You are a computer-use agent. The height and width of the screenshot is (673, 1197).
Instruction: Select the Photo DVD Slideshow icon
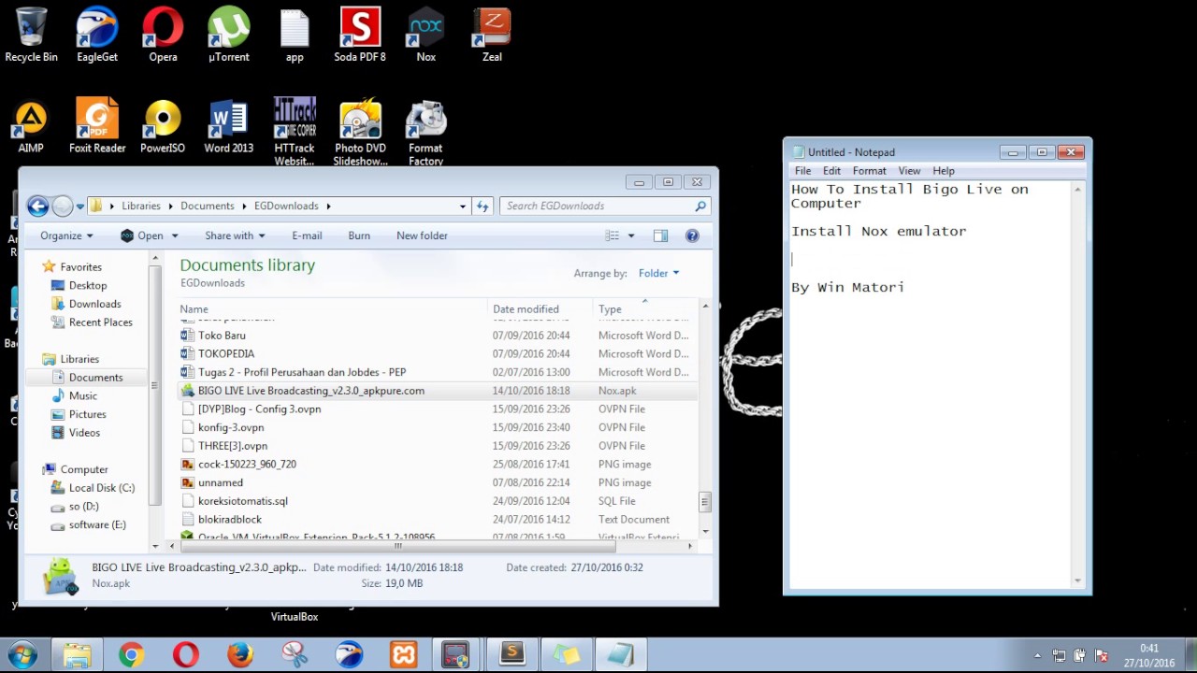point(360,132)
